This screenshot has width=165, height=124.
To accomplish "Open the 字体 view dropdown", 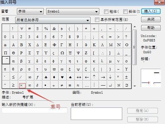I will pyautogui.click(x=30, y=11).
